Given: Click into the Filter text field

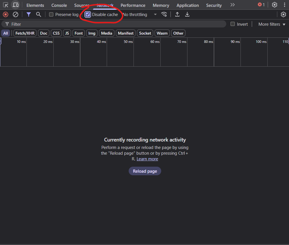Looking at the screenshot, I should [x=114, y=24].
